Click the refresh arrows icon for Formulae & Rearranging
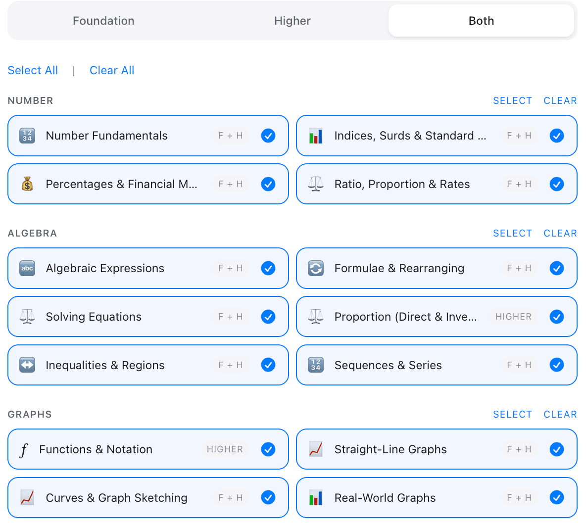 tap(316, 268)
